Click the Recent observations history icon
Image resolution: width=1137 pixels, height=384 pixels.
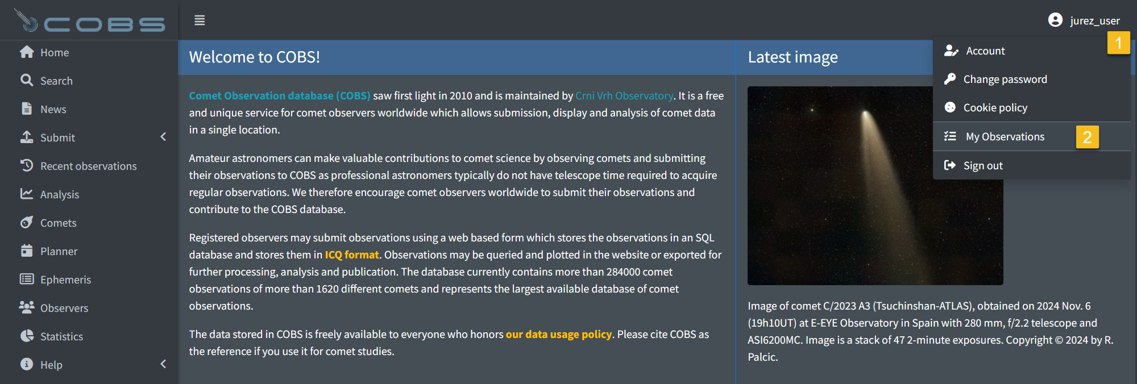tap(27, 165)
